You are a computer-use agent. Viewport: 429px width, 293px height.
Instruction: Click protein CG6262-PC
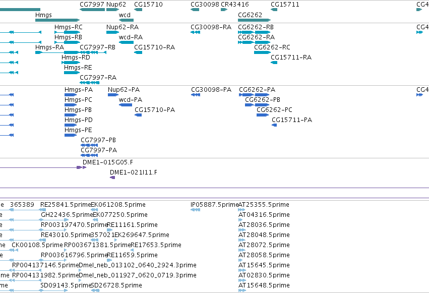[x=274, y=110]
